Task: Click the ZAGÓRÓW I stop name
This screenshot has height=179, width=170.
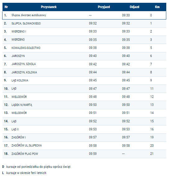Action: (x=19, y=137)
